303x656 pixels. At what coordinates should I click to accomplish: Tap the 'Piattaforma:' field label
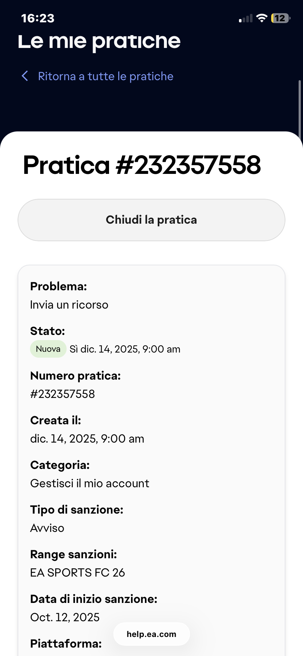(66, 644)
